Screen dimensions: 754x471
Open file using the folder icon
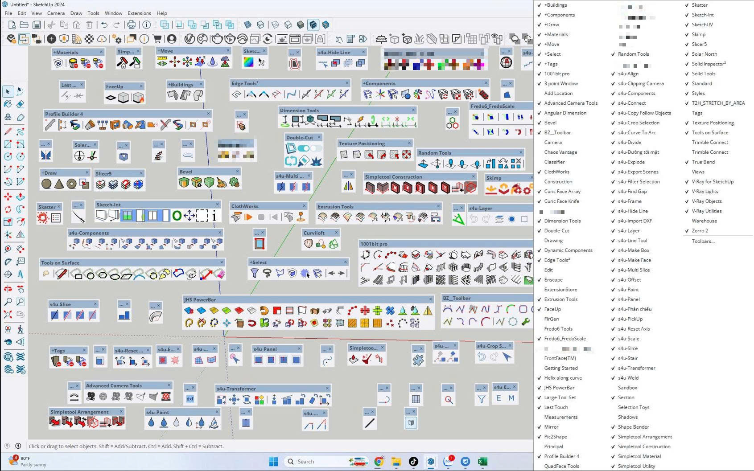tap(24, 25)
